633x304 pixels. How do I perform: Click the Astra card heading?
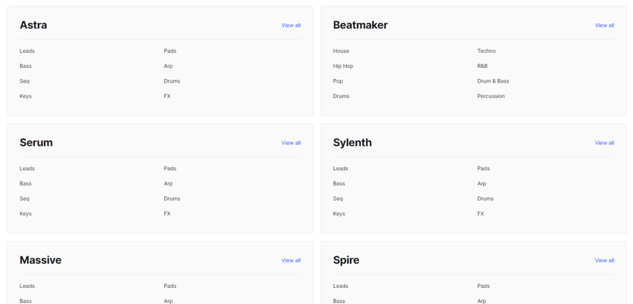click(33, 25)
